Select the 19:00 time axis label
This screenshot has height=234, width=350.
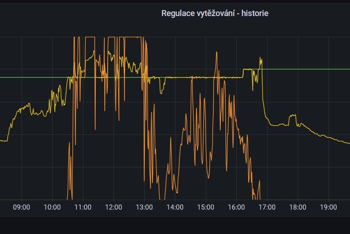[328, 207]
